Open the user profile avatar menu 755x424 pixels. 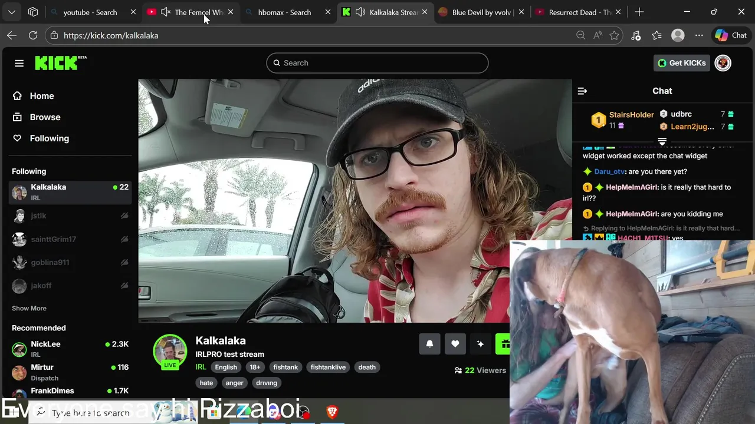tap(723, 63)
